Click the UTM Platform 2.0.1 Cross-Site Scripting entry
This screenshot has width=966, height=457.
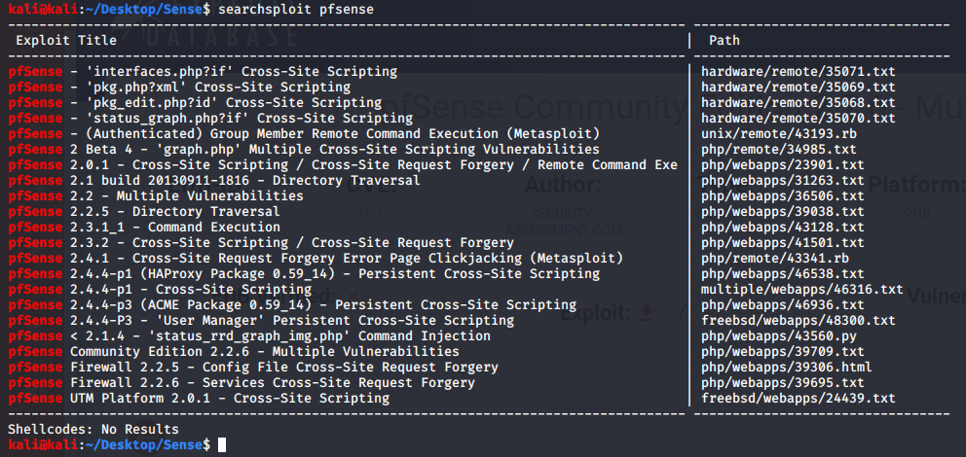tap(198, 398)
